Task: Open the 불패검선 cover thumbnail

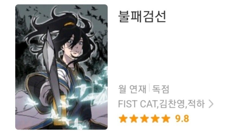Action: coord(62,67)
